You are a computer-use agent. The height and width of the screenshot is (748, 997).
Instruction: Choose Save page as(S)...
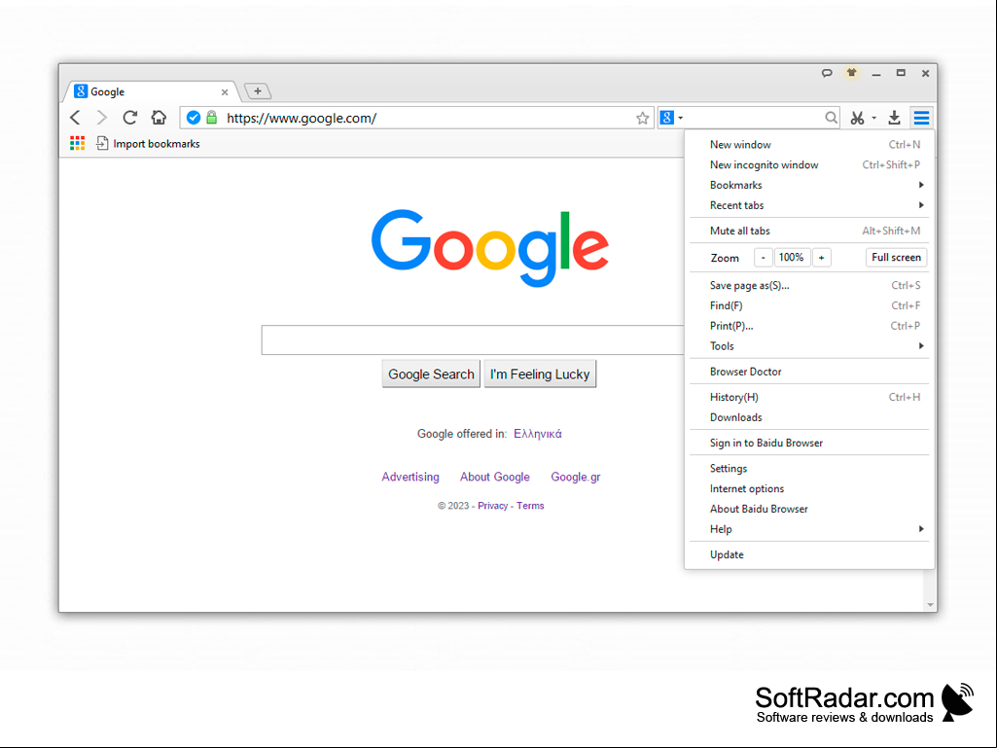809,286
